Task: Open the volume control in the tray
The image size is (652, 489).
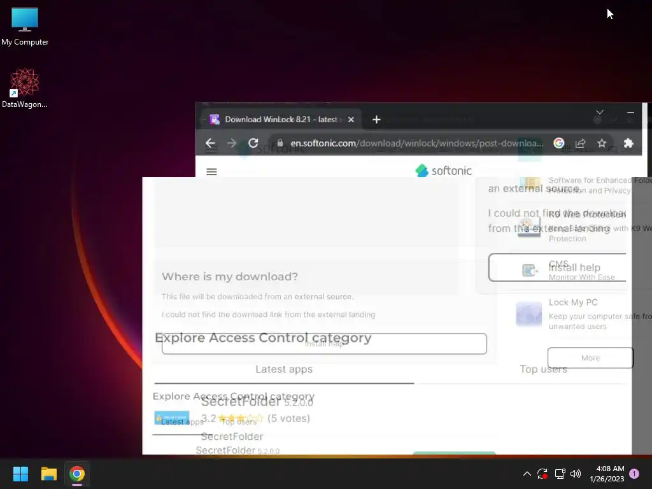Action: 576,474
